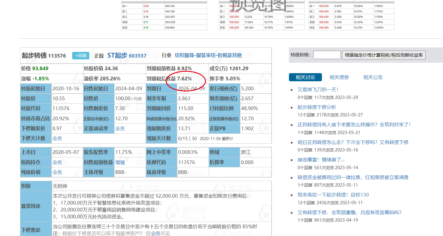
Task: Open the ST起步 603557 stock link
Action: [x=127, y=55]
